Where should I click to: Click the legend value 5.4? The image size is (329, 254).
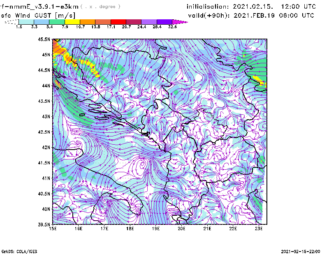pos(49,27)
